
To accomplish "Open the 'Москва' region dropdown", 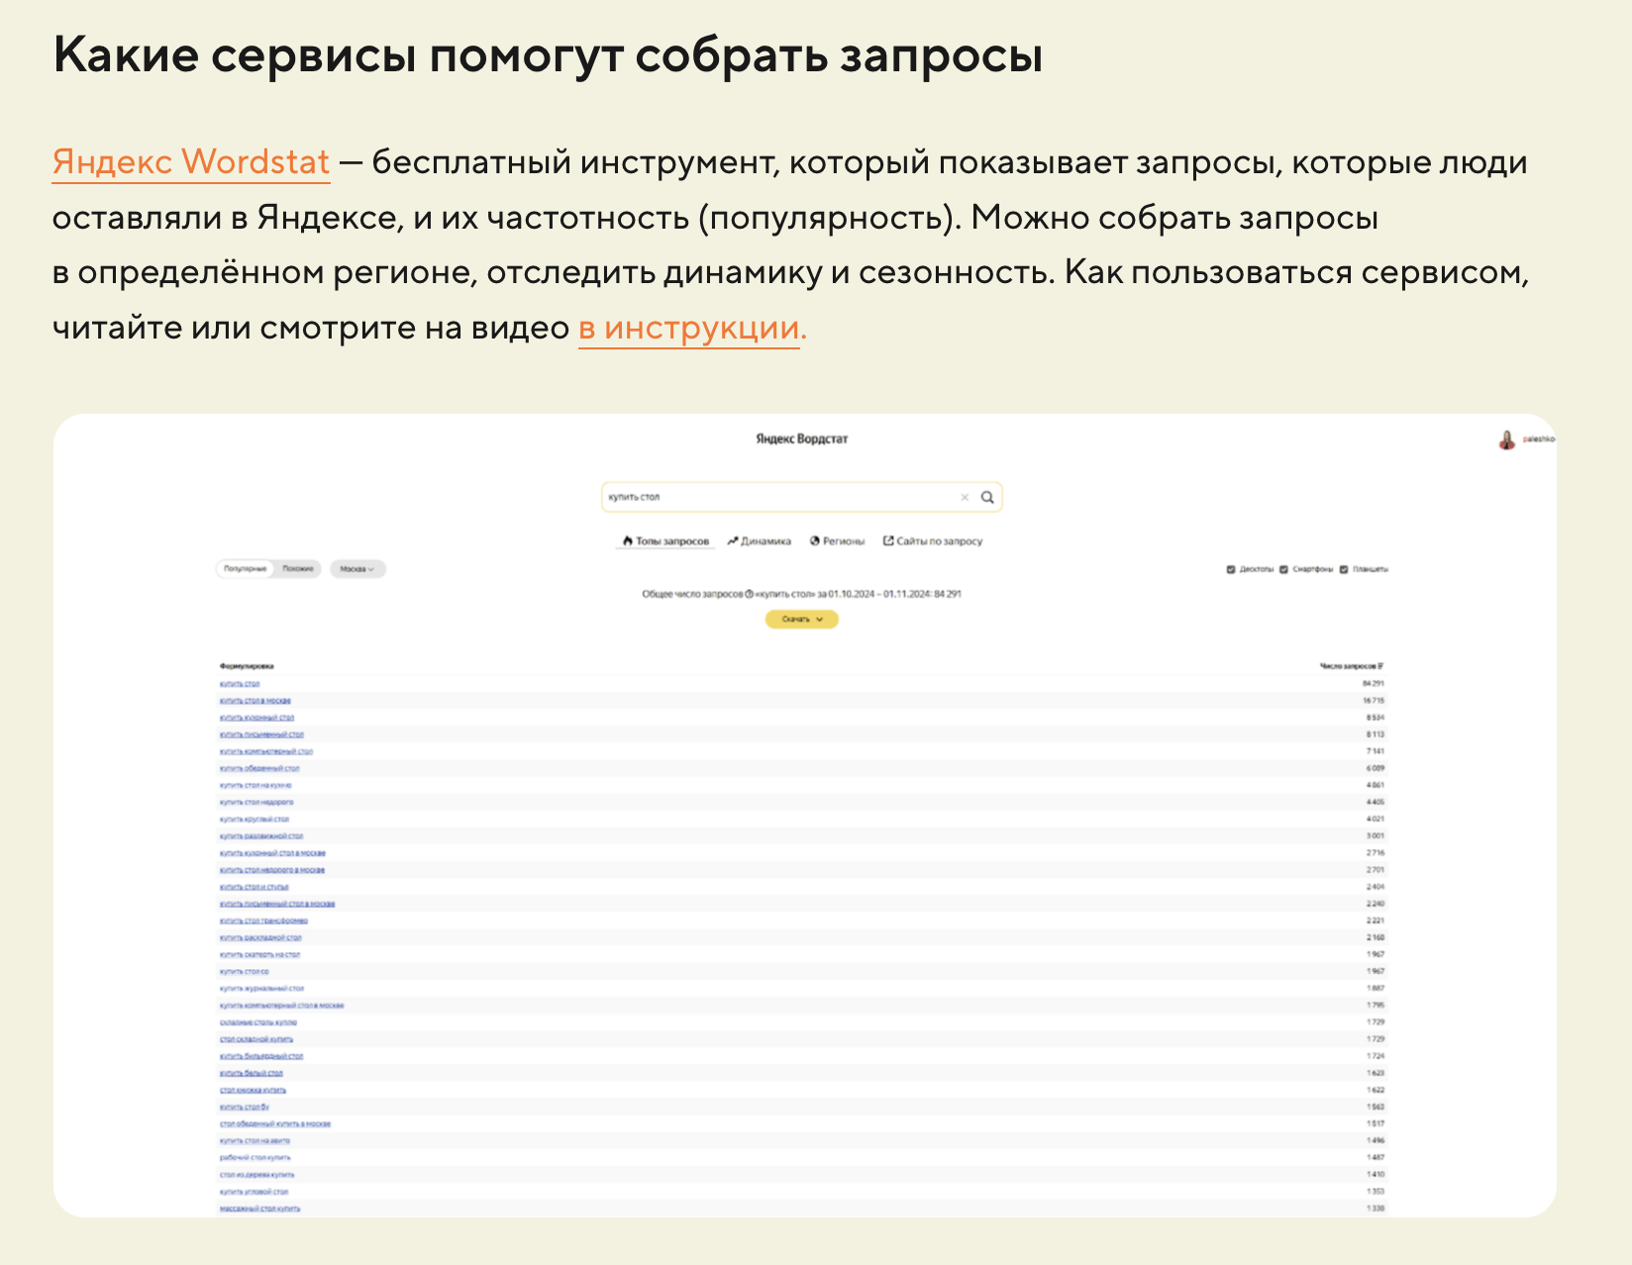I will point(357,569).
